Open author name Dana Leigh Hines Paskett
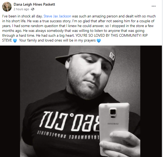Screen dimensions: 163x157 point(34,4)
